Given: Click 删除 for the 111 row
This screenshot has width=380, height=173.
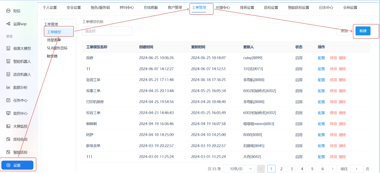Looking at the screenshot, I should (x=343, y=157).
